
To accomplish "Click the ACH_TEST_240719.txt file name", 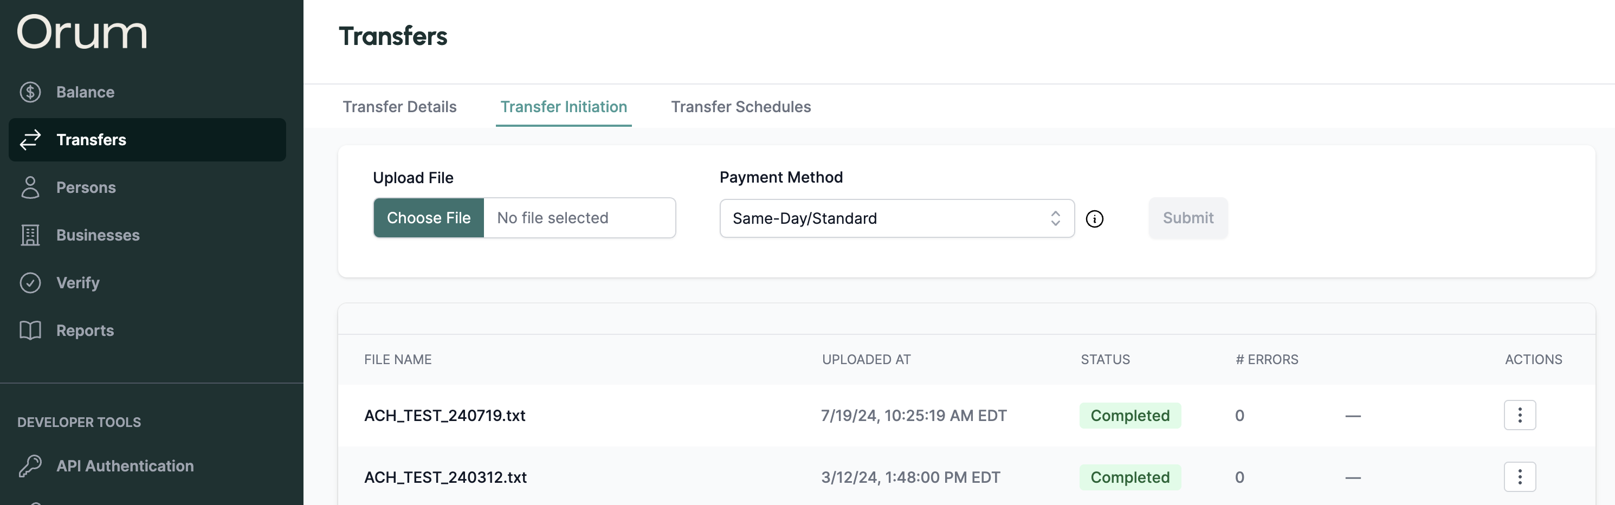I will [444, 416].
